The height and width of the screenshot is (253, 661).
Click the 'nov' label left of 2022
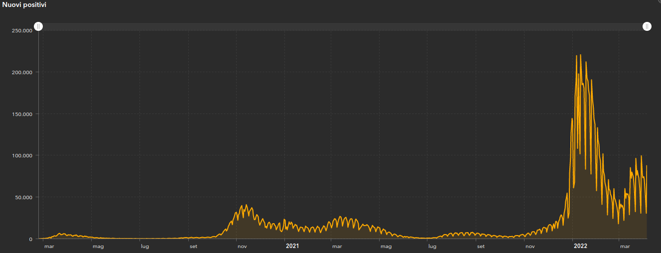pos(530,246)
